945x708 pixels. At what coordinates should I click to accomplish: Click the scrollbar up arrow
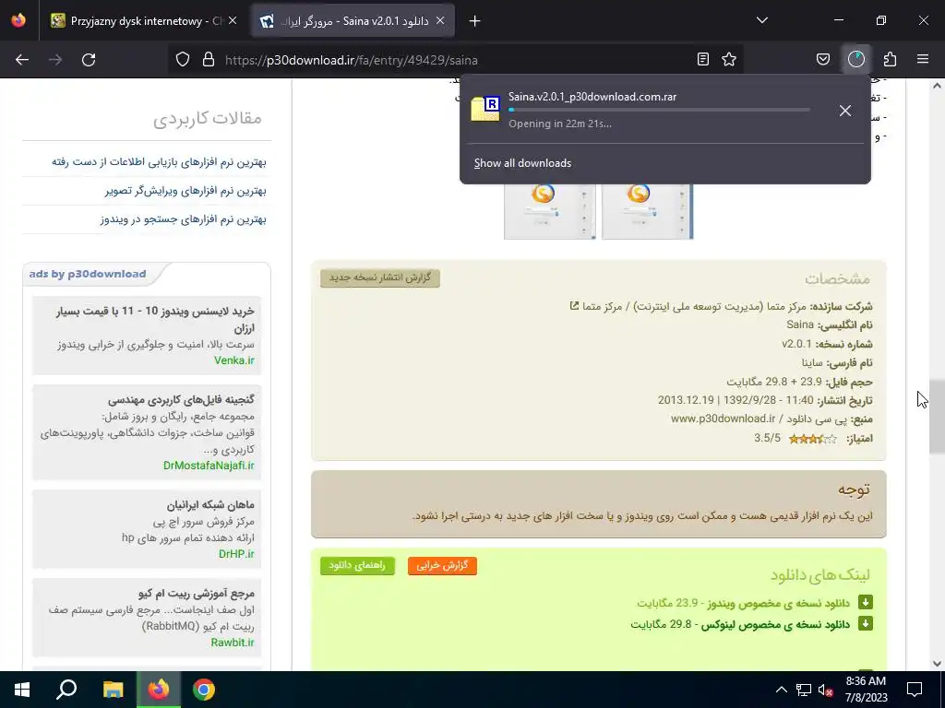[937, 86]
